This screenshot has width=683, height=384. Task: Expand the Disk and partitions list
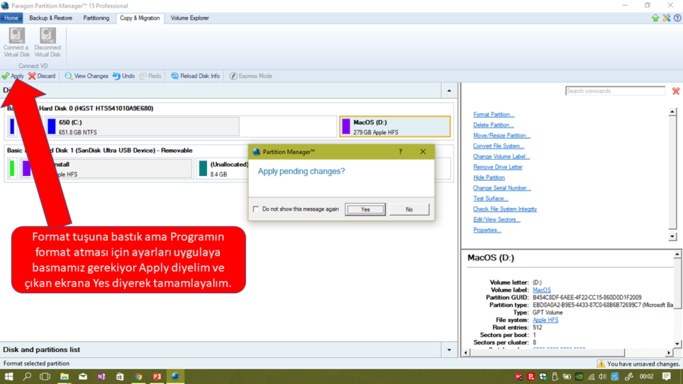(449, 350)
